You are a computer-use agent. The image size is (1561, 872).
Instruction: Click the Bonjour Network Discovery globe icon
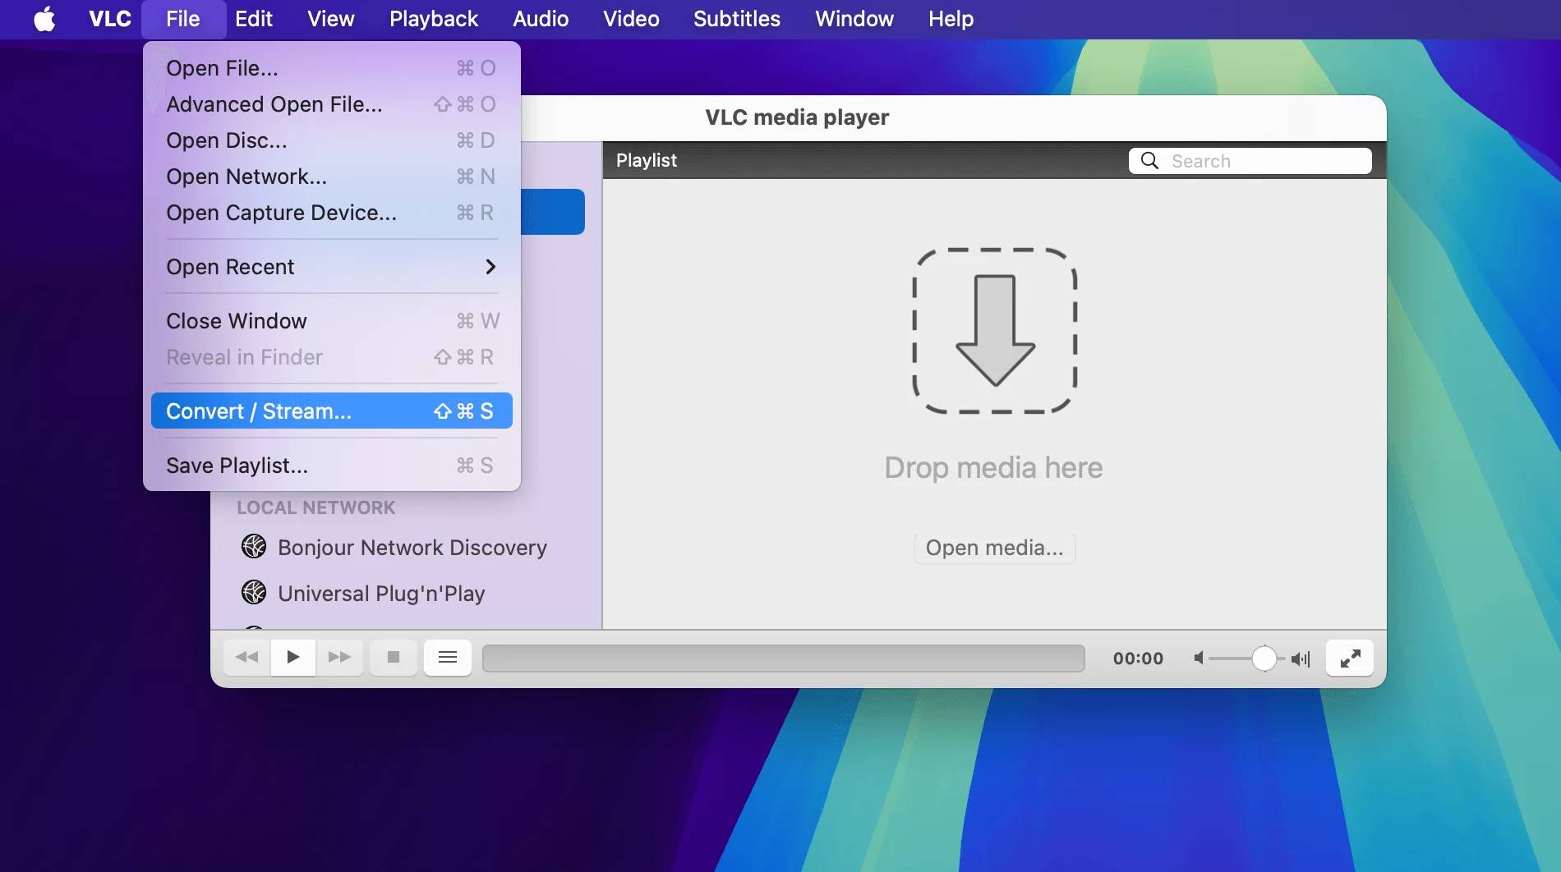tap(254, 546)
